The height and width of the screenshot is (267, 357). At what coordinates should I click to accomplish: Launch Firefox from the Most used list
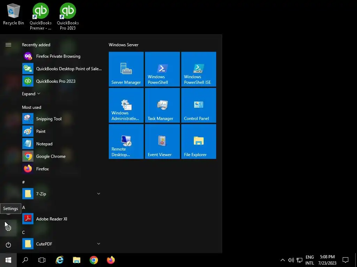tap(62, 169)
